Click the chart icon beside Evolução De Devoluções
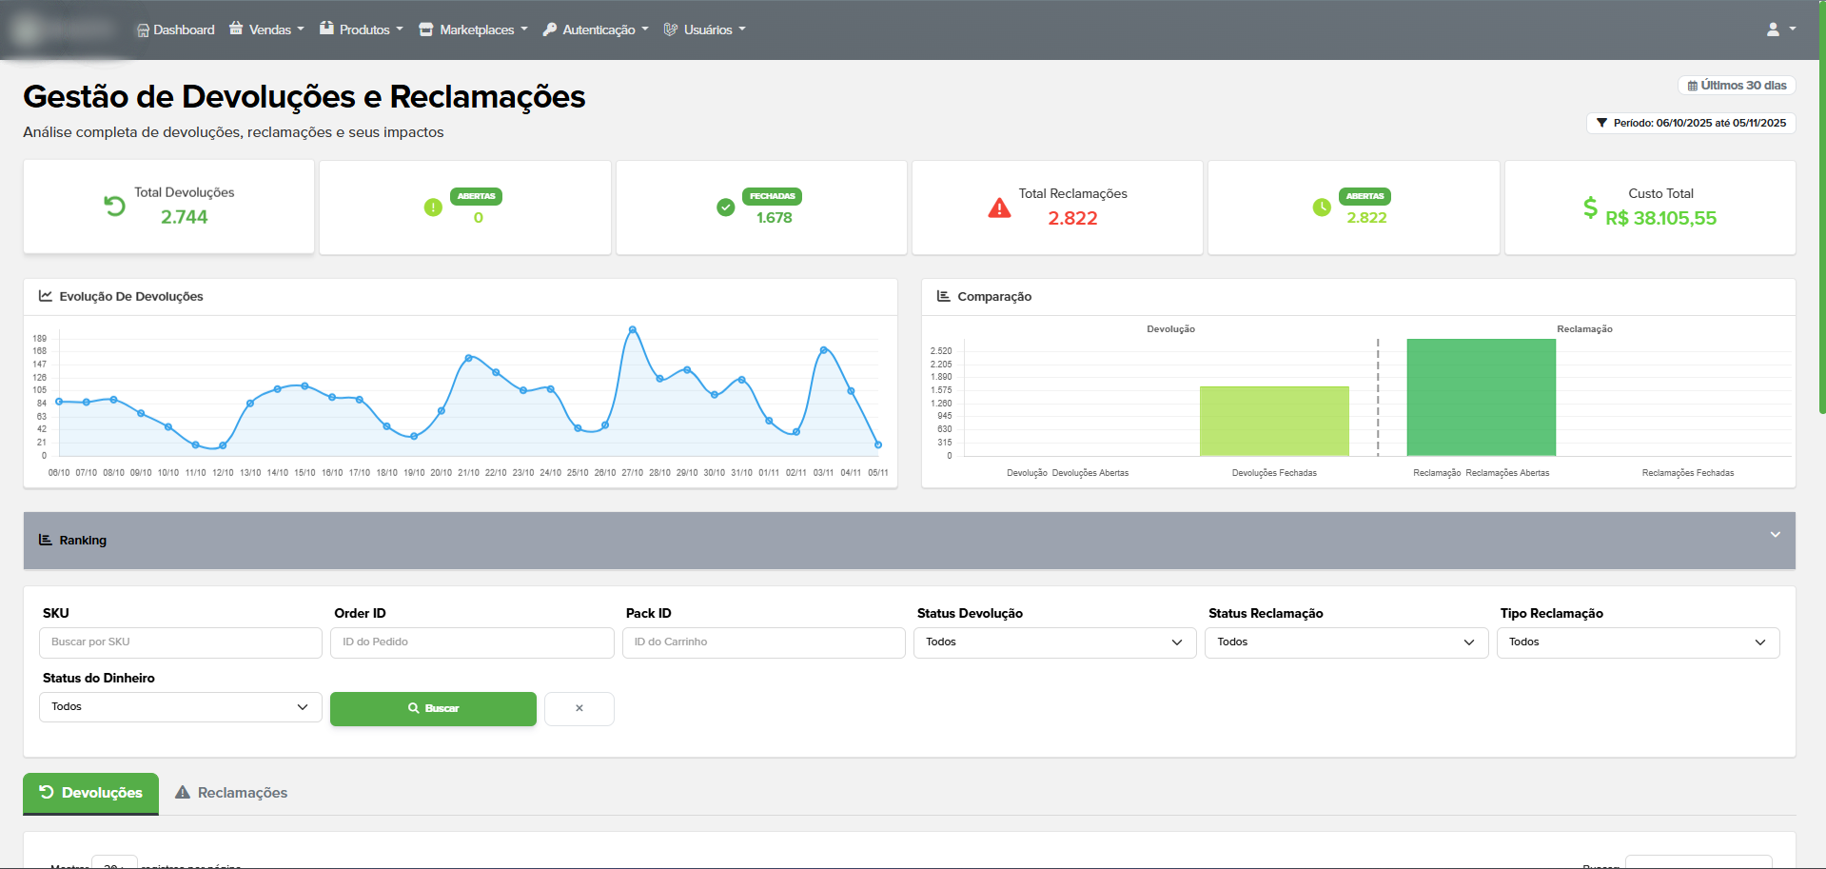The width and height of the screenshot is (1826, 869). point(45,296)
